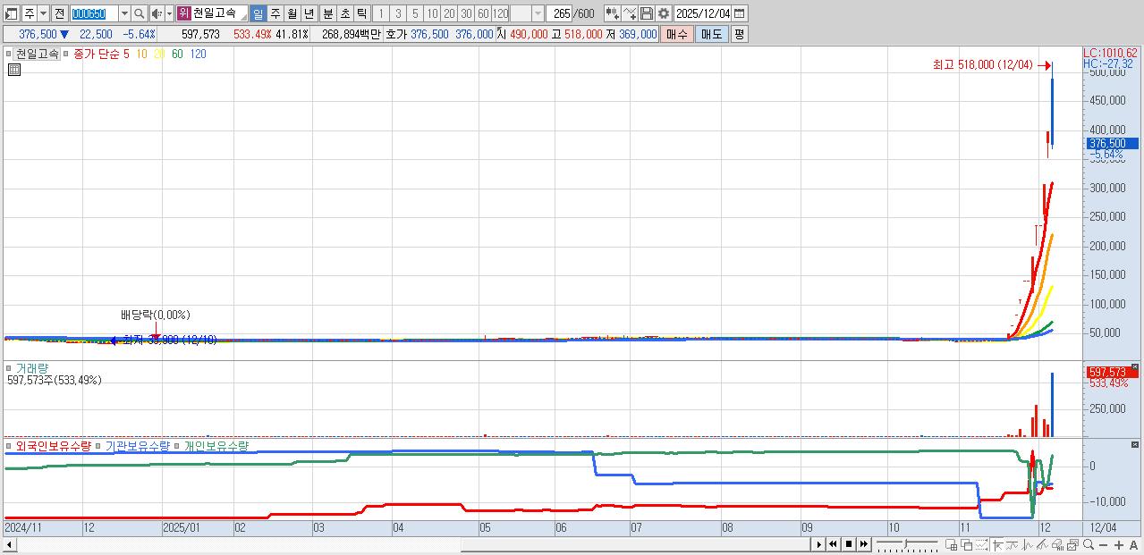Switch to 초 second chart period
This screenshot has width=1144, height=555.
click(344, 13)
